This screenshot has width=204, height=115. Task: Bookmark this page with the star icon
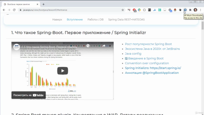(x=122, y=10)
